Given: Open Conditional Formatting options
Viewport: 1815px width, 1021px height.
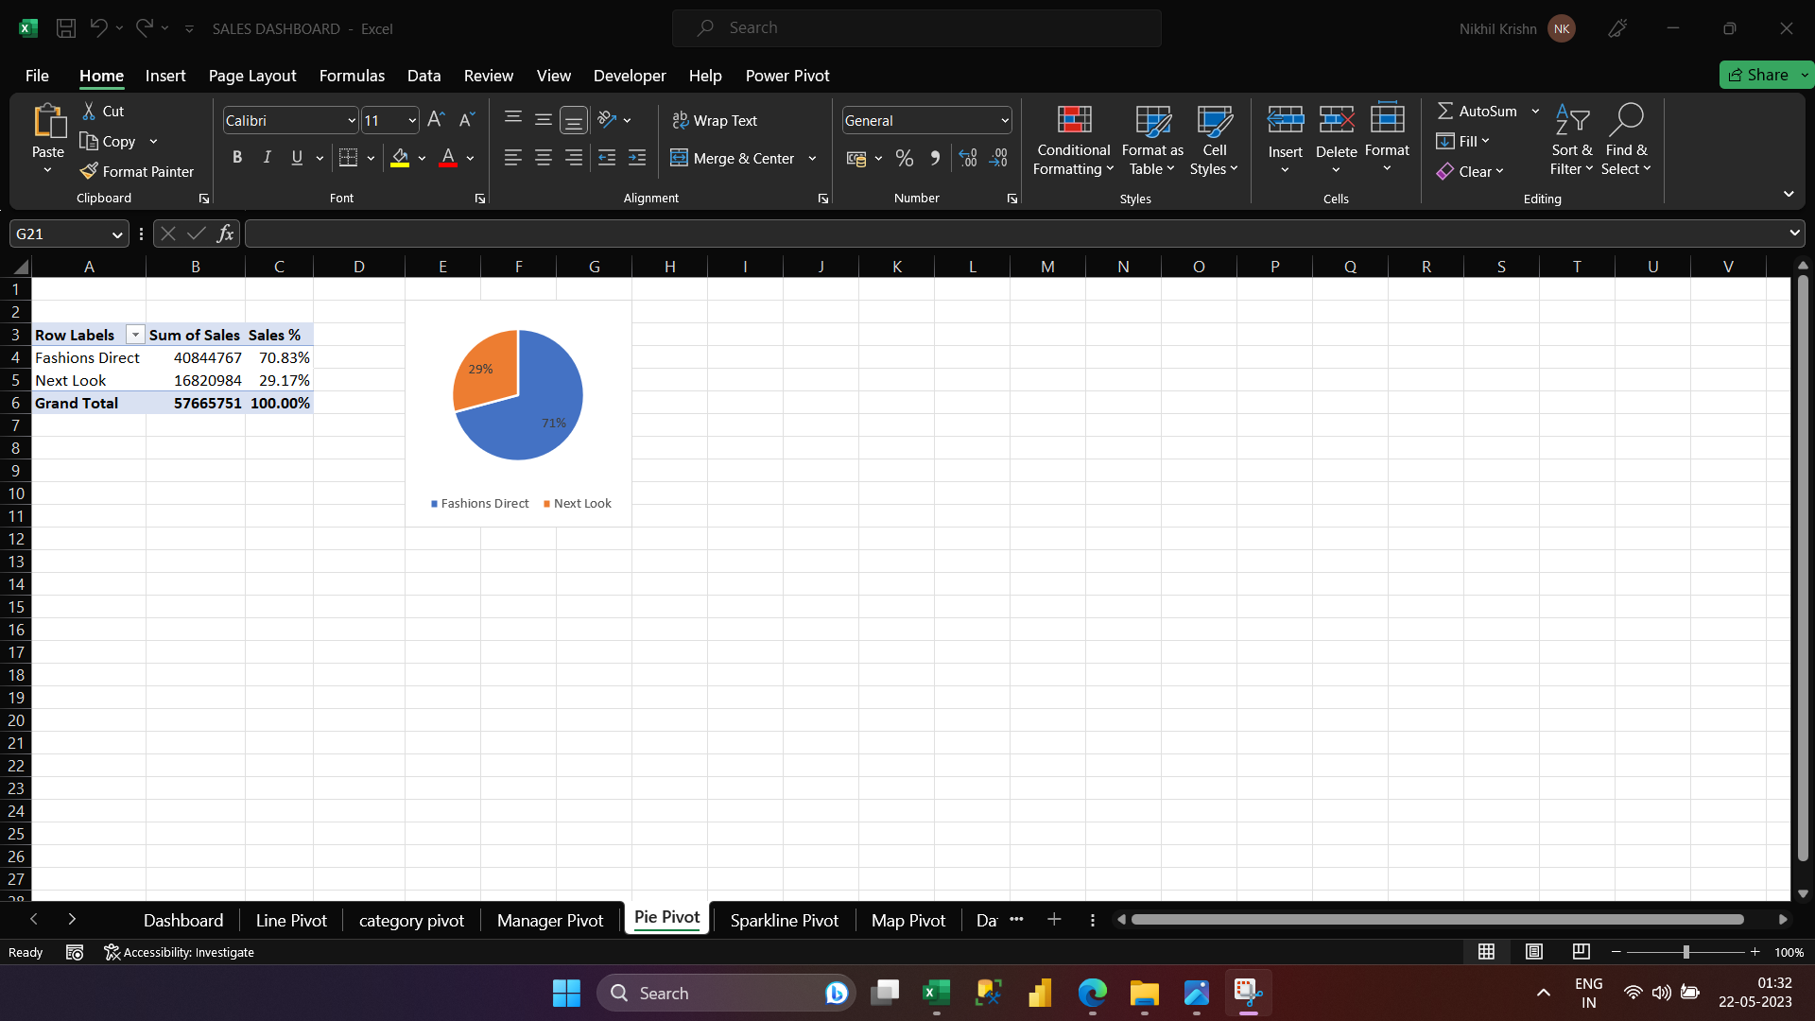Looking at the screenshot, I should click(x=1072, y=140).
